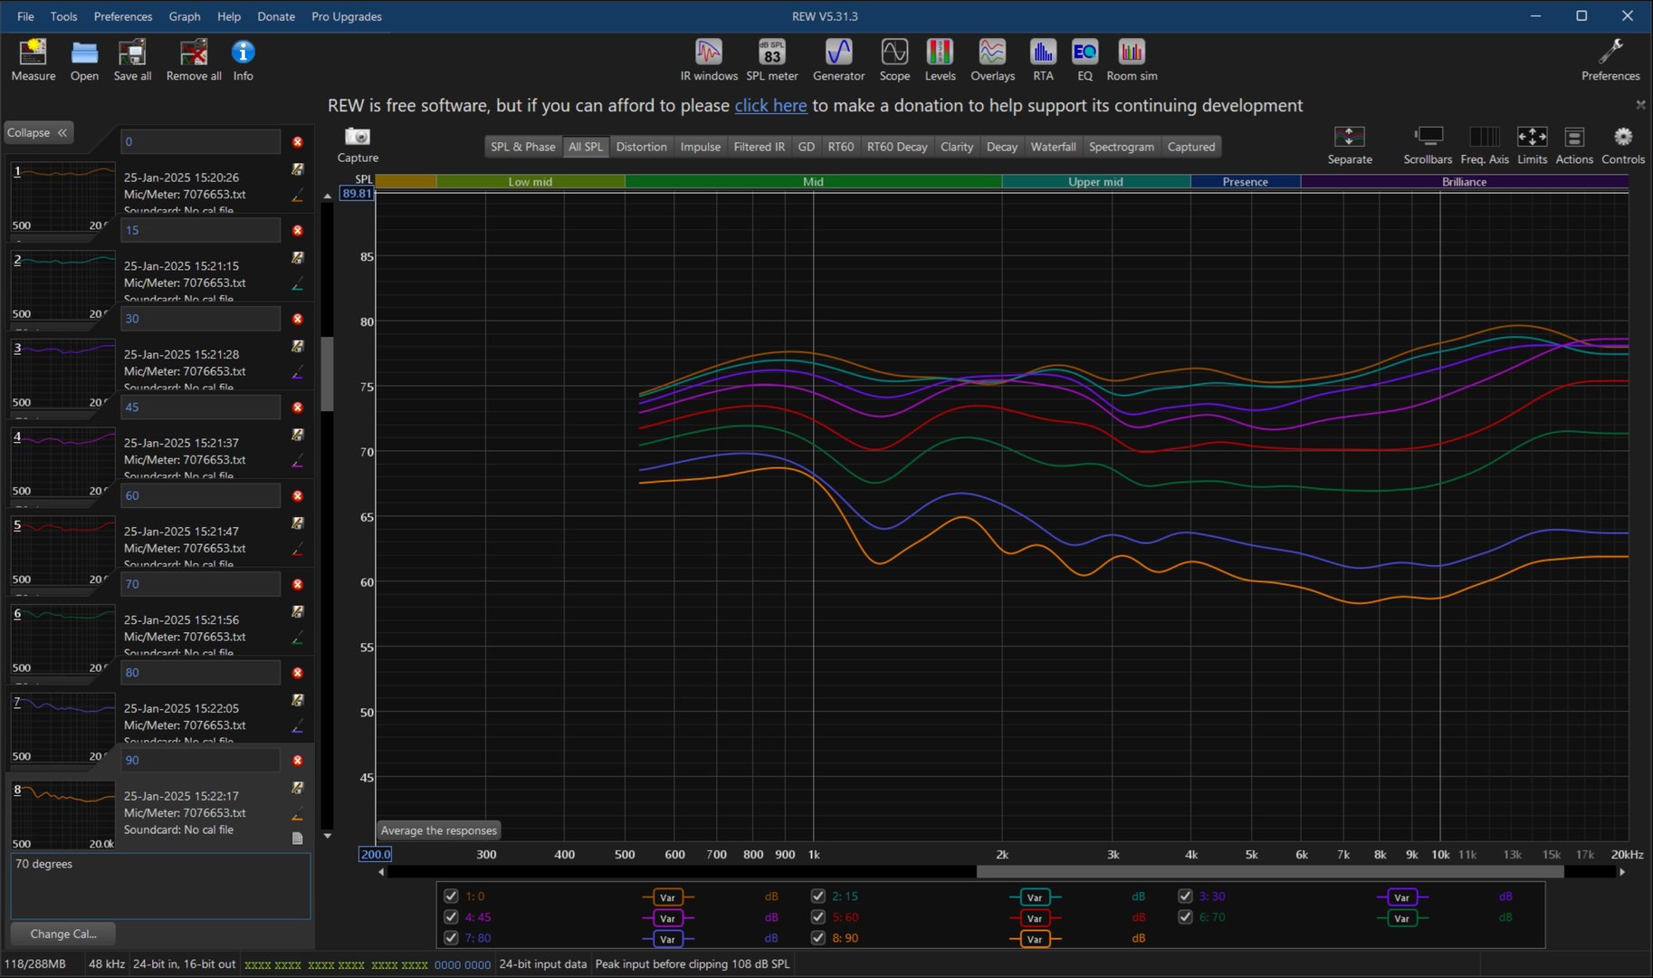Toggle the '8: 90' trace visibility
Image resolution: width=1653 pixels, height=978 pixels.
point(818,937)
